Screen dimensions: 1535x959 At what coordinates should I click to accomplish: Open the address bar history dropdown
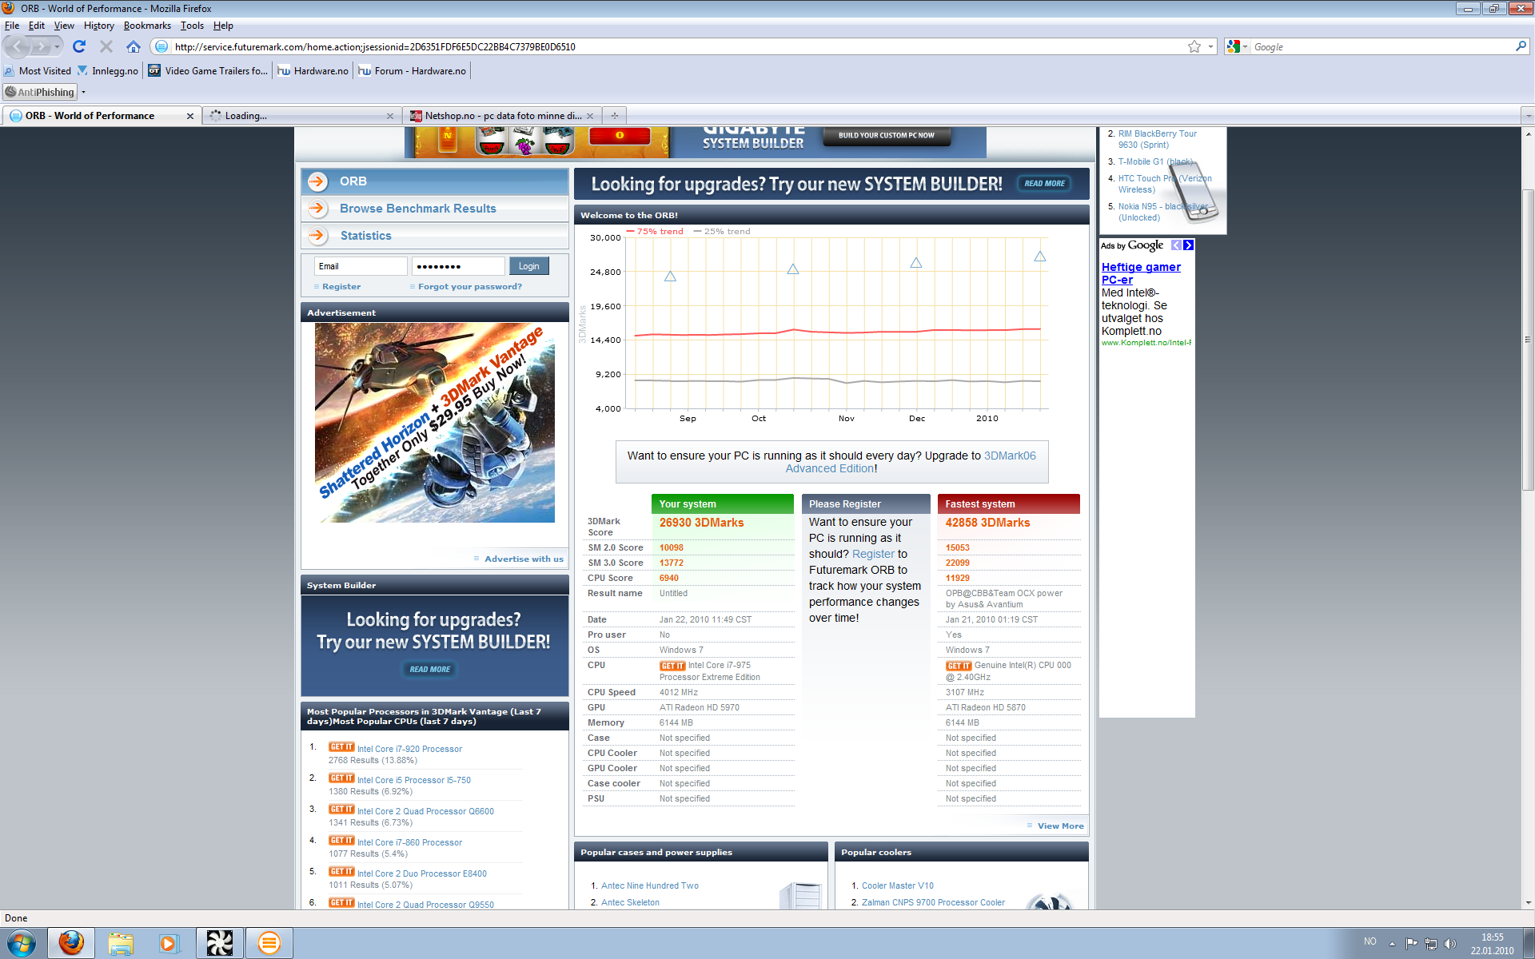[x=1210, y=46]
